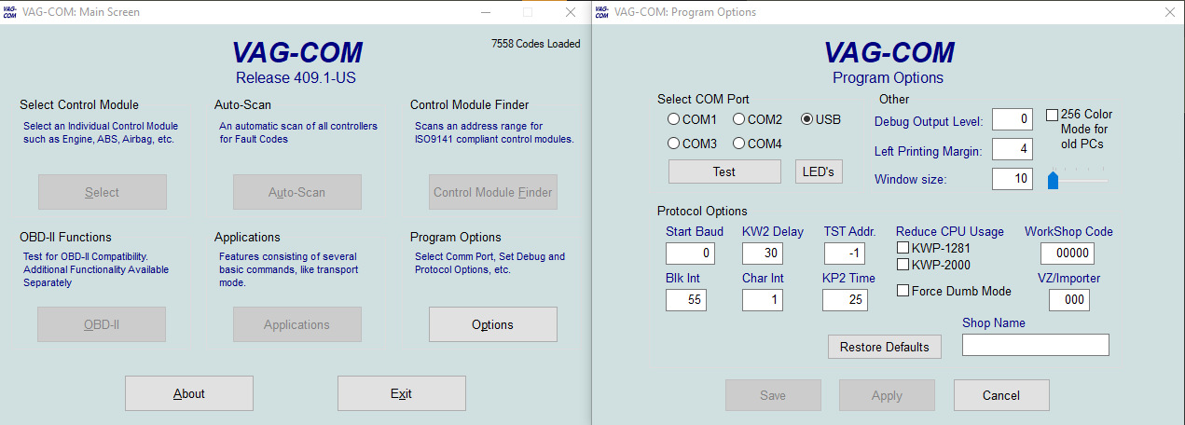Enable Force Dumb Mode checkbox

click(903, 291)
